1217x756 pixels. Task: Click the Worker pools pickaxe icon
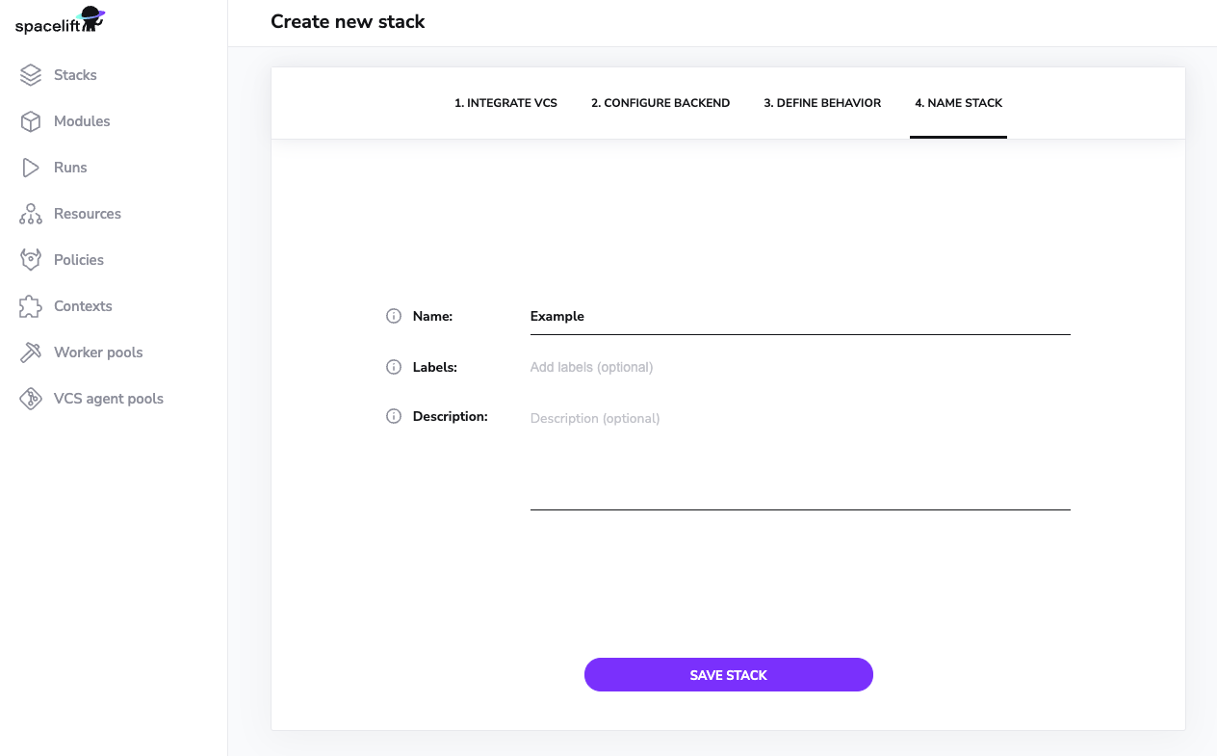coord(31,352)
